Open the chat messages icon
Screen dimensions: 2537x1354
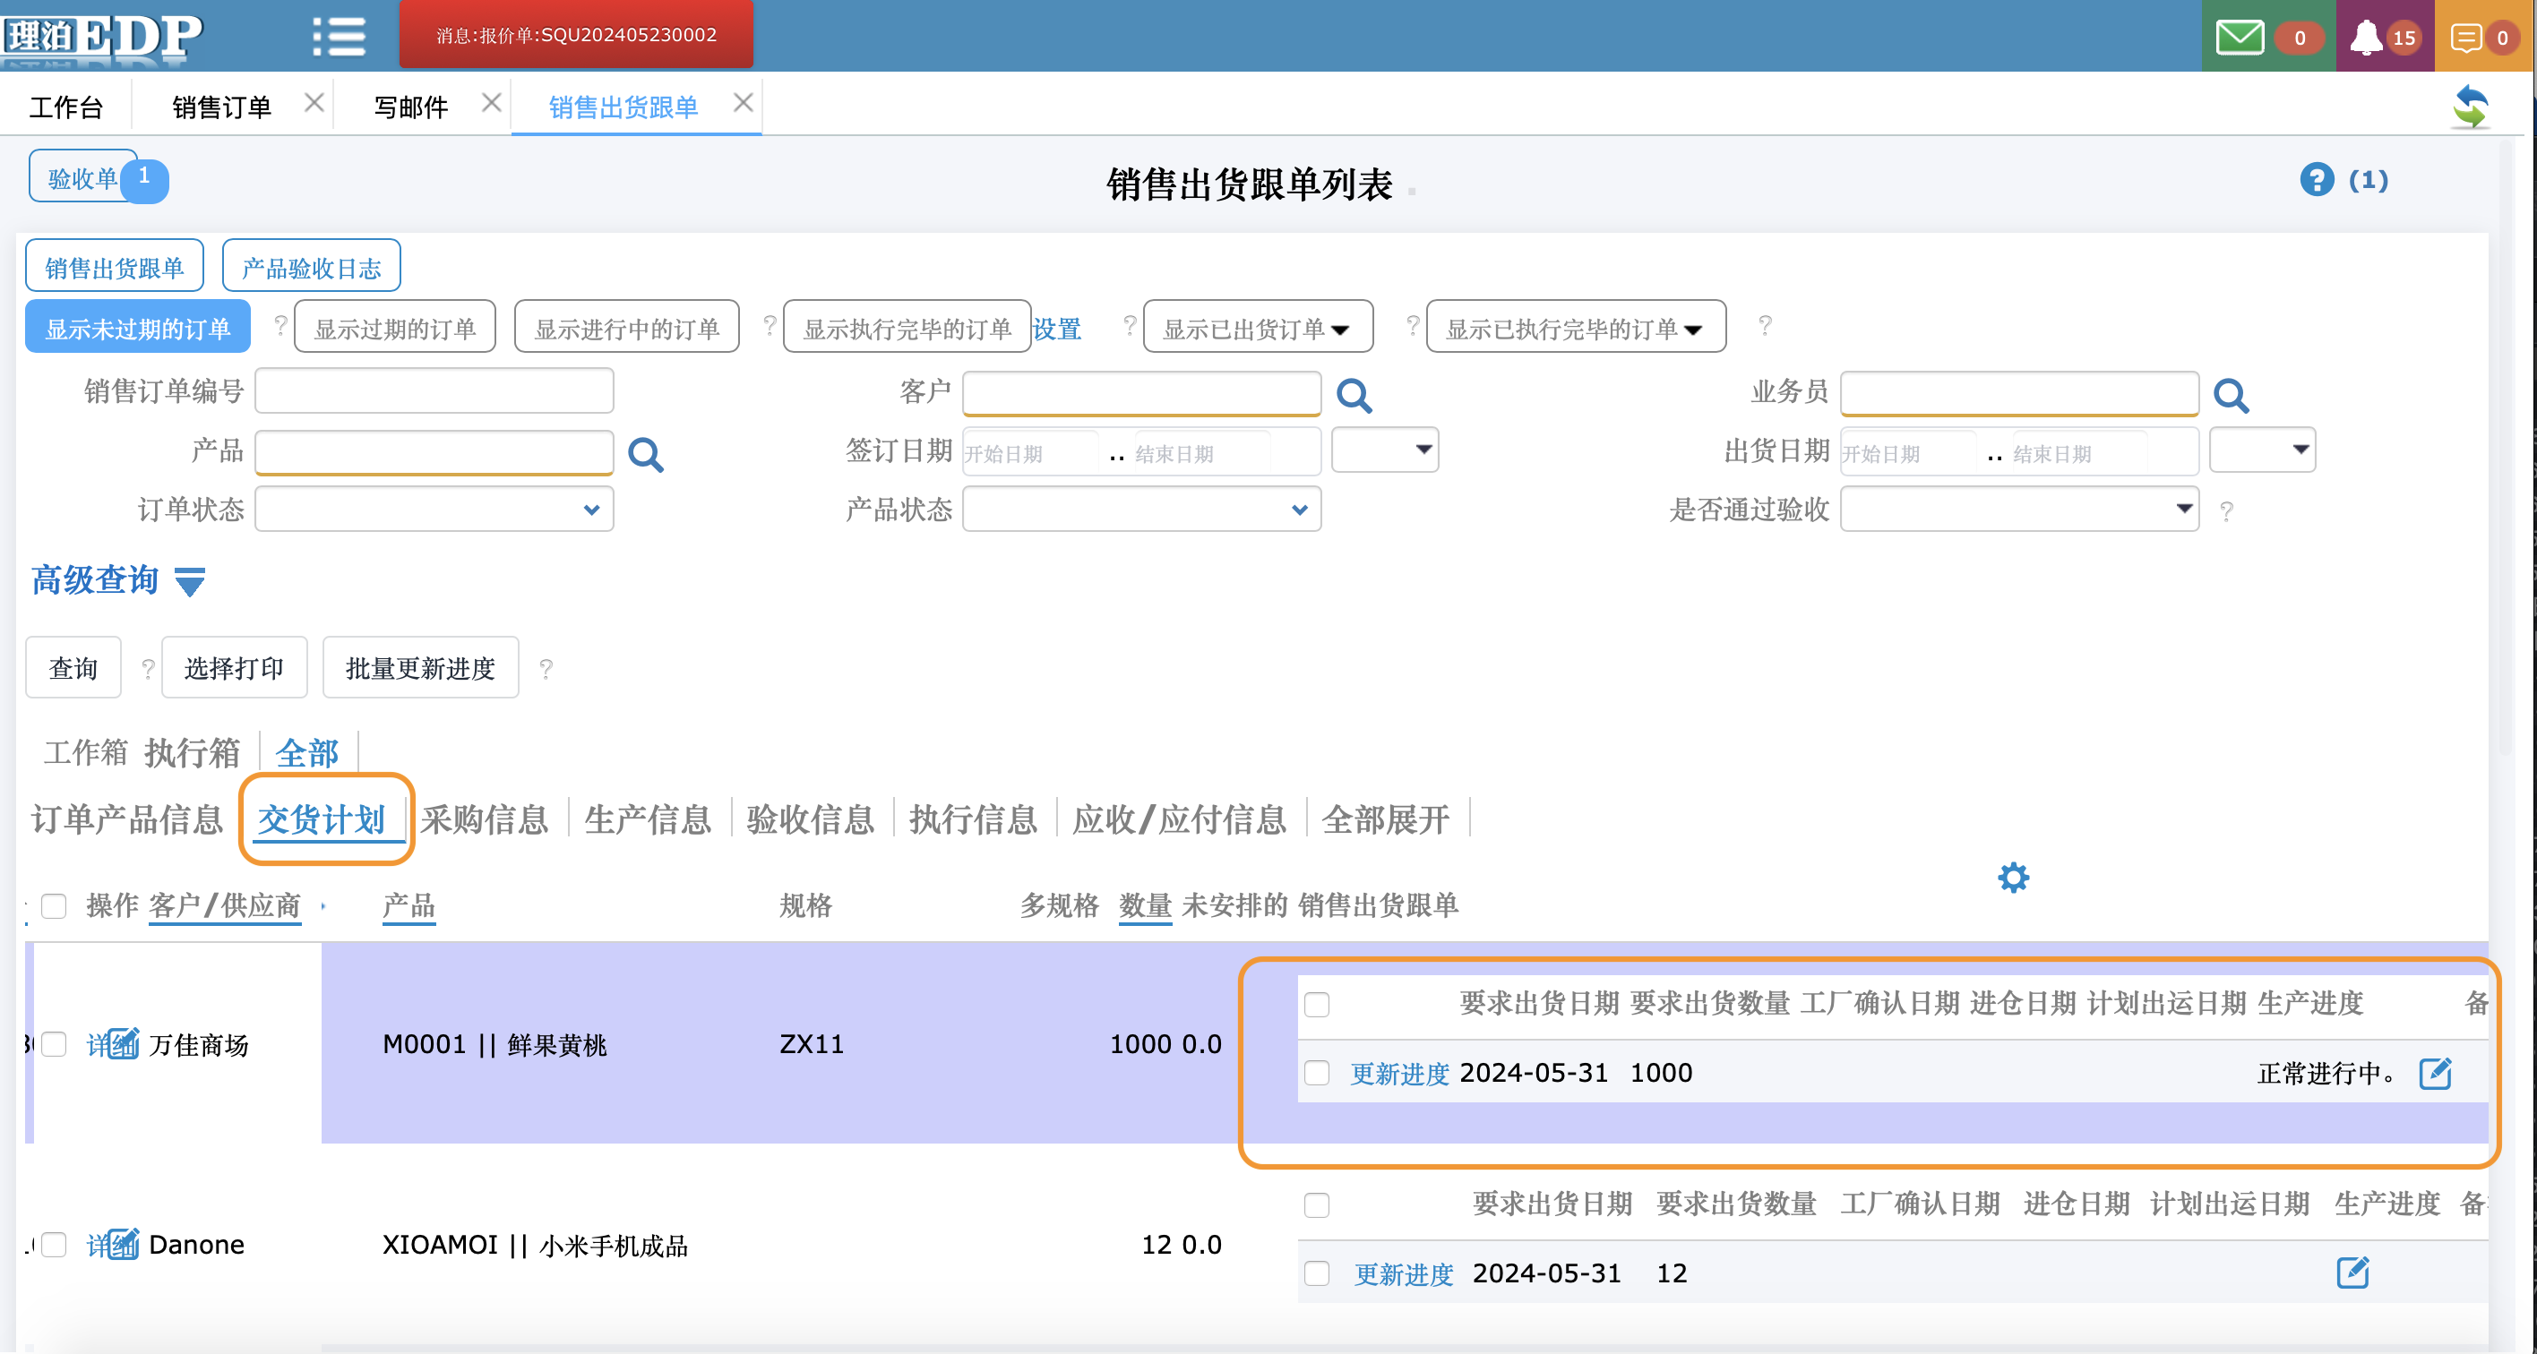[2465, 38]
